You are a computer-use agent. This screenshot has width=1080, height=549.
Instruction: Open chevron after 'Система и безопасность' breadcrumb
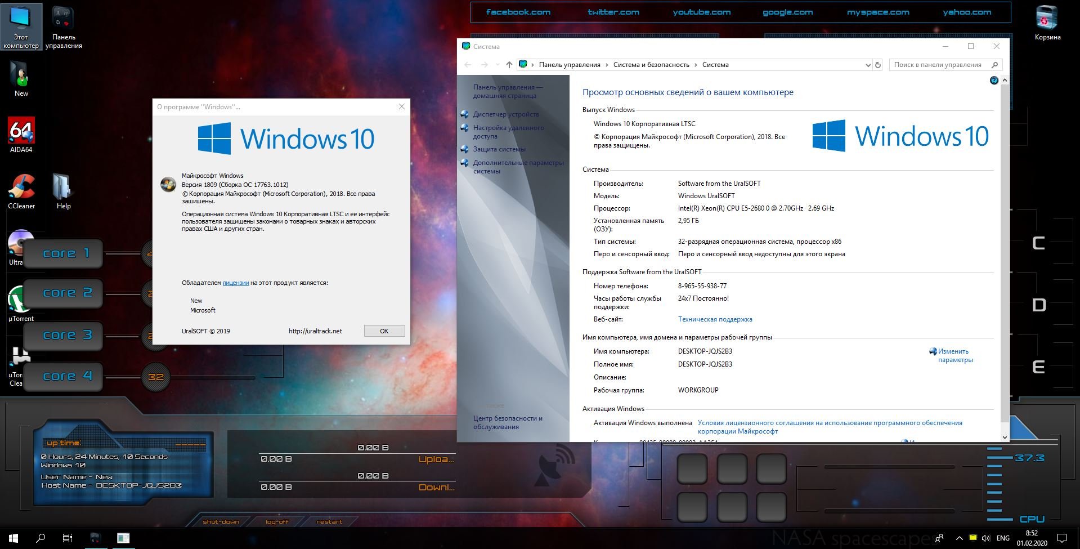[x=696, y=65]
